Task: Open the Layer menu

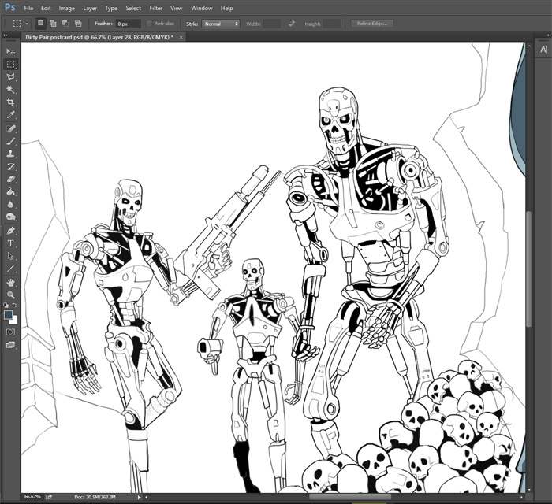Action: pos(90,8)
